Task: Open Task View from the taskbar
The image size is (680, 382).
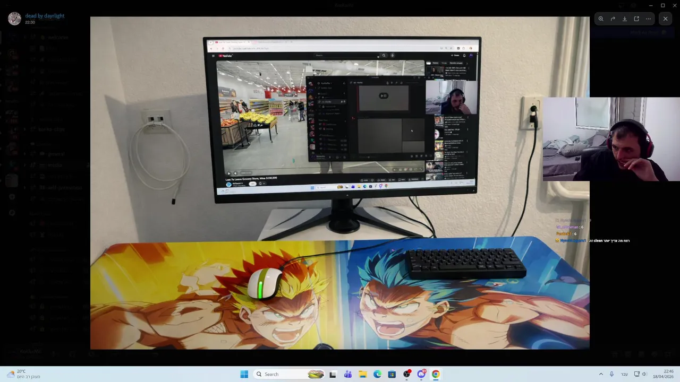Action: (x=333, y=374)
